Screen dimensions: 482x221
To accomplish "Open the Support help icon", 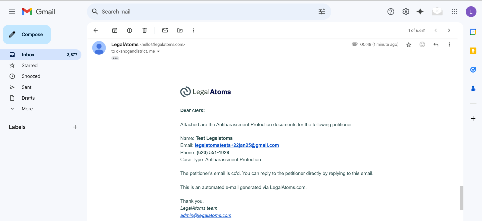I will (x=391, y=12).
